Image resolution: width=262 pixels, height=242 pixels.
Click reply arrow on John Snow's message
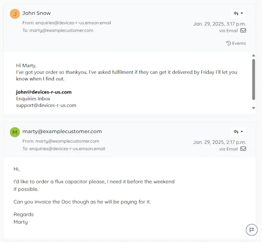point(236,13)
